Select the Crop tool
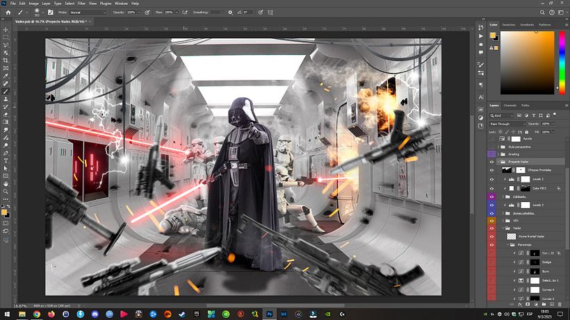This screenshot has height=320, width=570. [x=6, y=60]
